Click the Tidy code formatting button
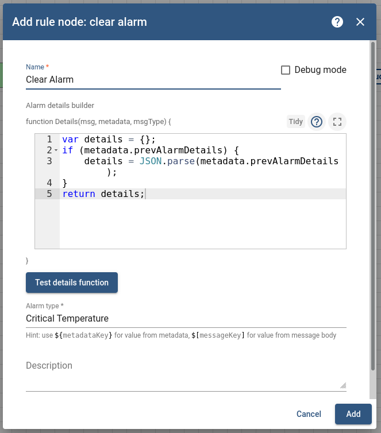 296,122
